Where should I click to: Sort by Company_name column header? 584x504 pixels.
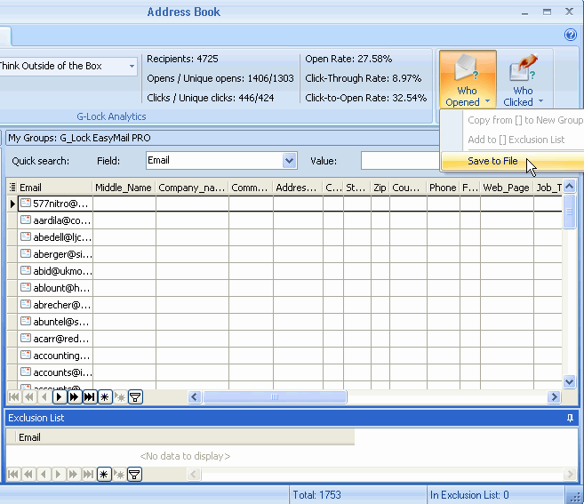pos(192,188)
